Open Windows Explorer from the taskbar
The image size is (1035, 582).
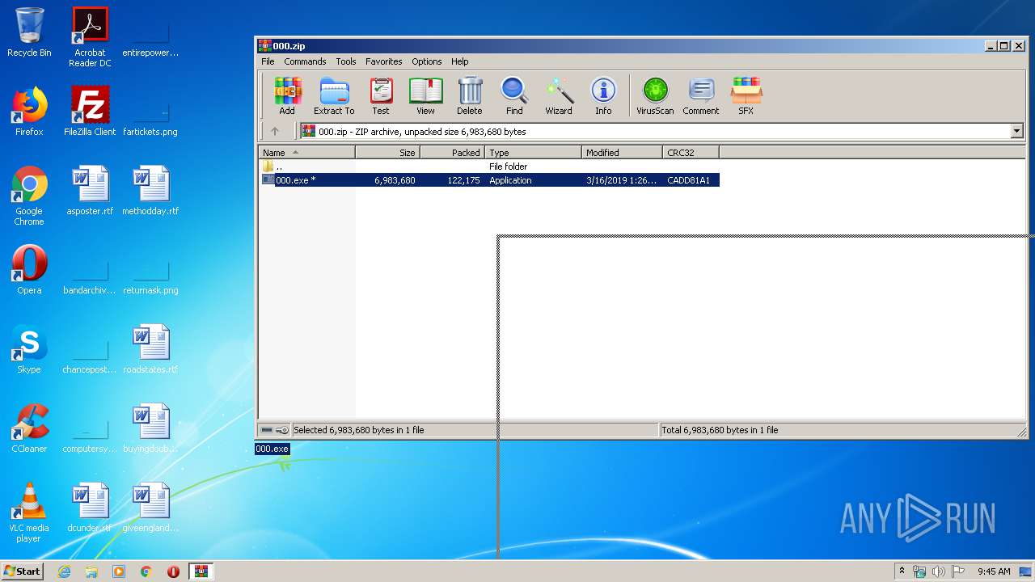(91, 571)
